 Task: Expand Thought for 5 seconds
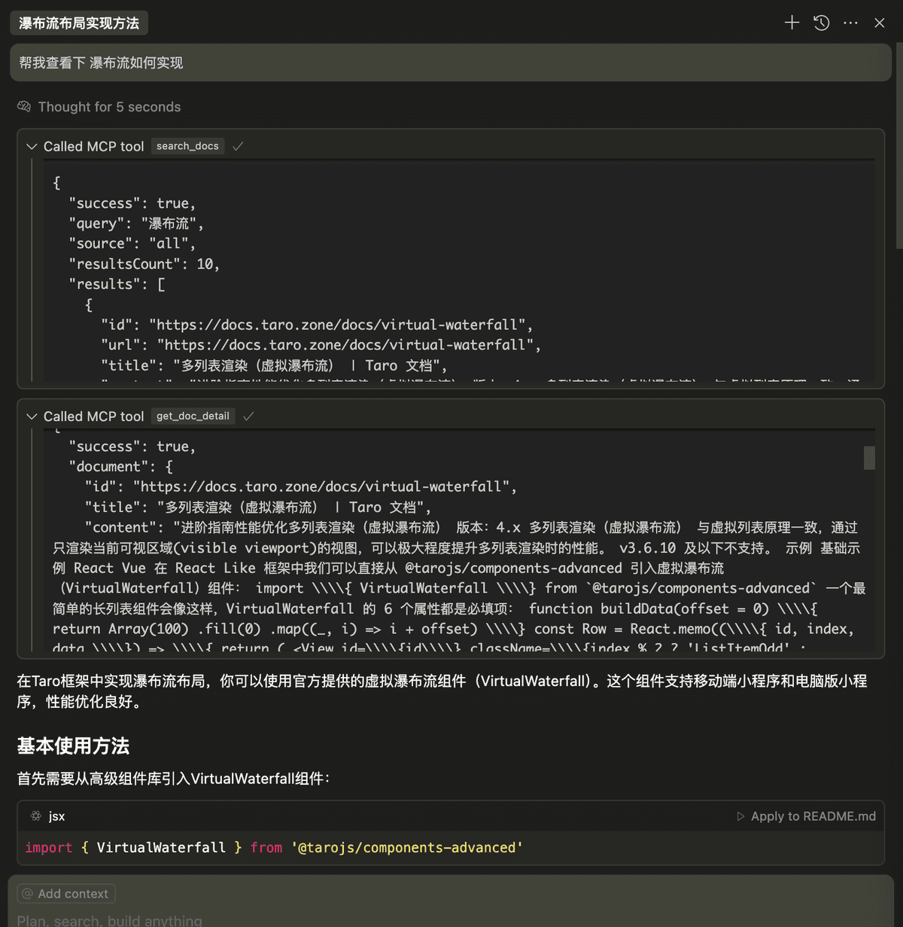109,107
